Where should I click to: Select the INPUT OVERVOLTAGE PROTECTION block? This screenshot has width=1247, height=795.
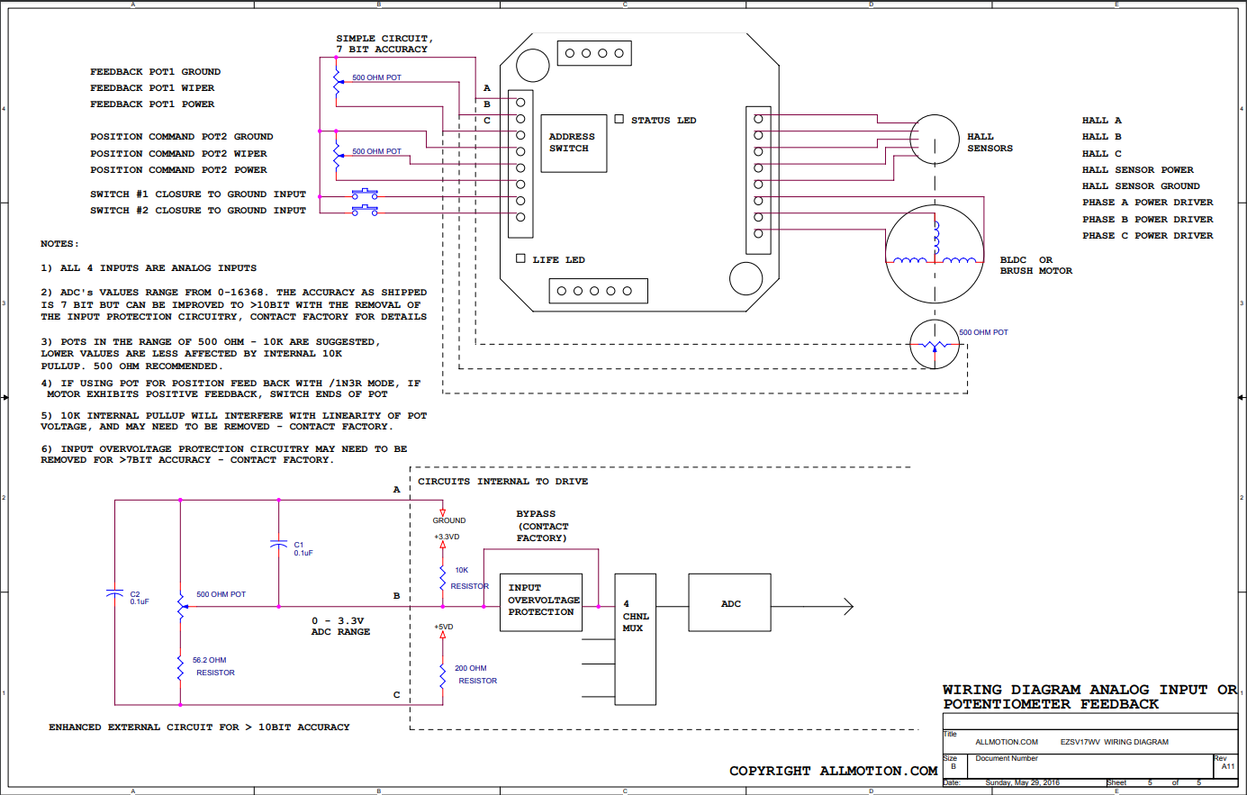[541, 602]
